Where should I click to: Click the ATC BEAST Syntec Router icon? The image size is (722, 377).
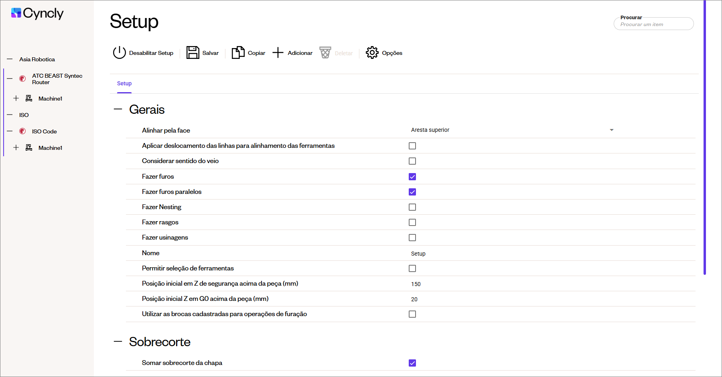pyautogui.click(x=23, y=79)
